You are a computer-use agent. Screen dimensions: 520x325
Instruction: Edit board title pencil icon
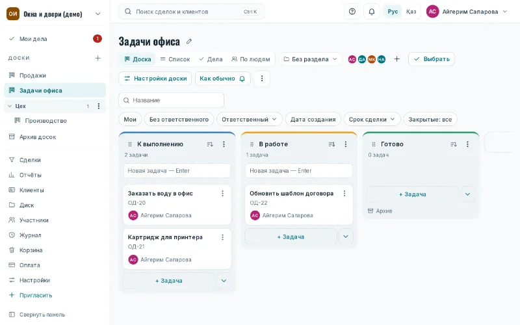pos(189,42)
